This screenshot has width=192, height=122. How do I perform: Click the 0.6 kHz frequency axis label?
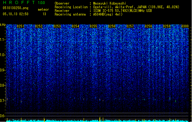point(3,116)
